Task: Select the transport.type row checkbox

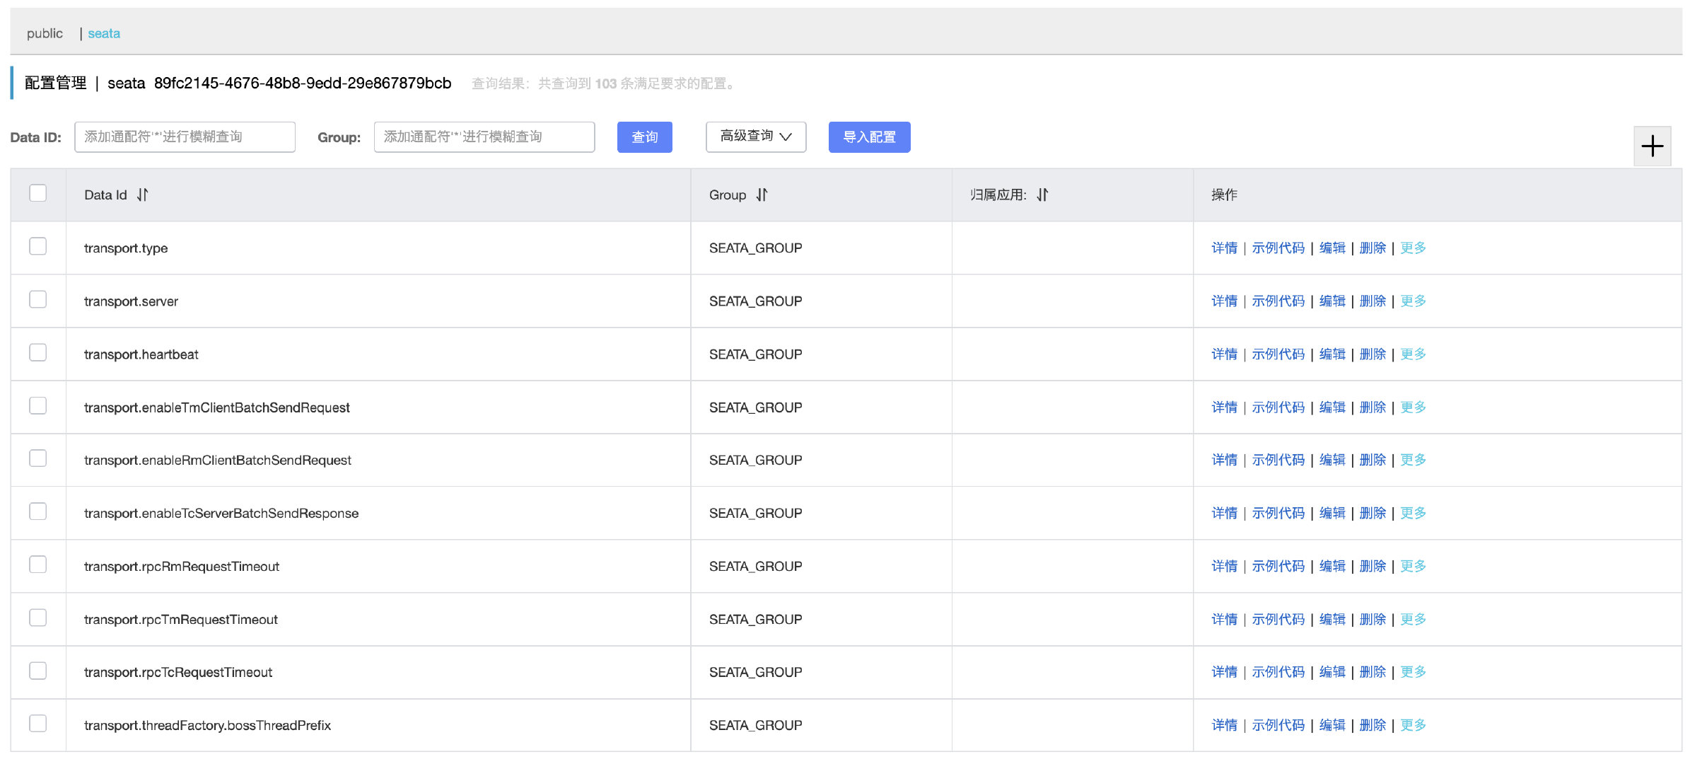Action: point(38,246)
